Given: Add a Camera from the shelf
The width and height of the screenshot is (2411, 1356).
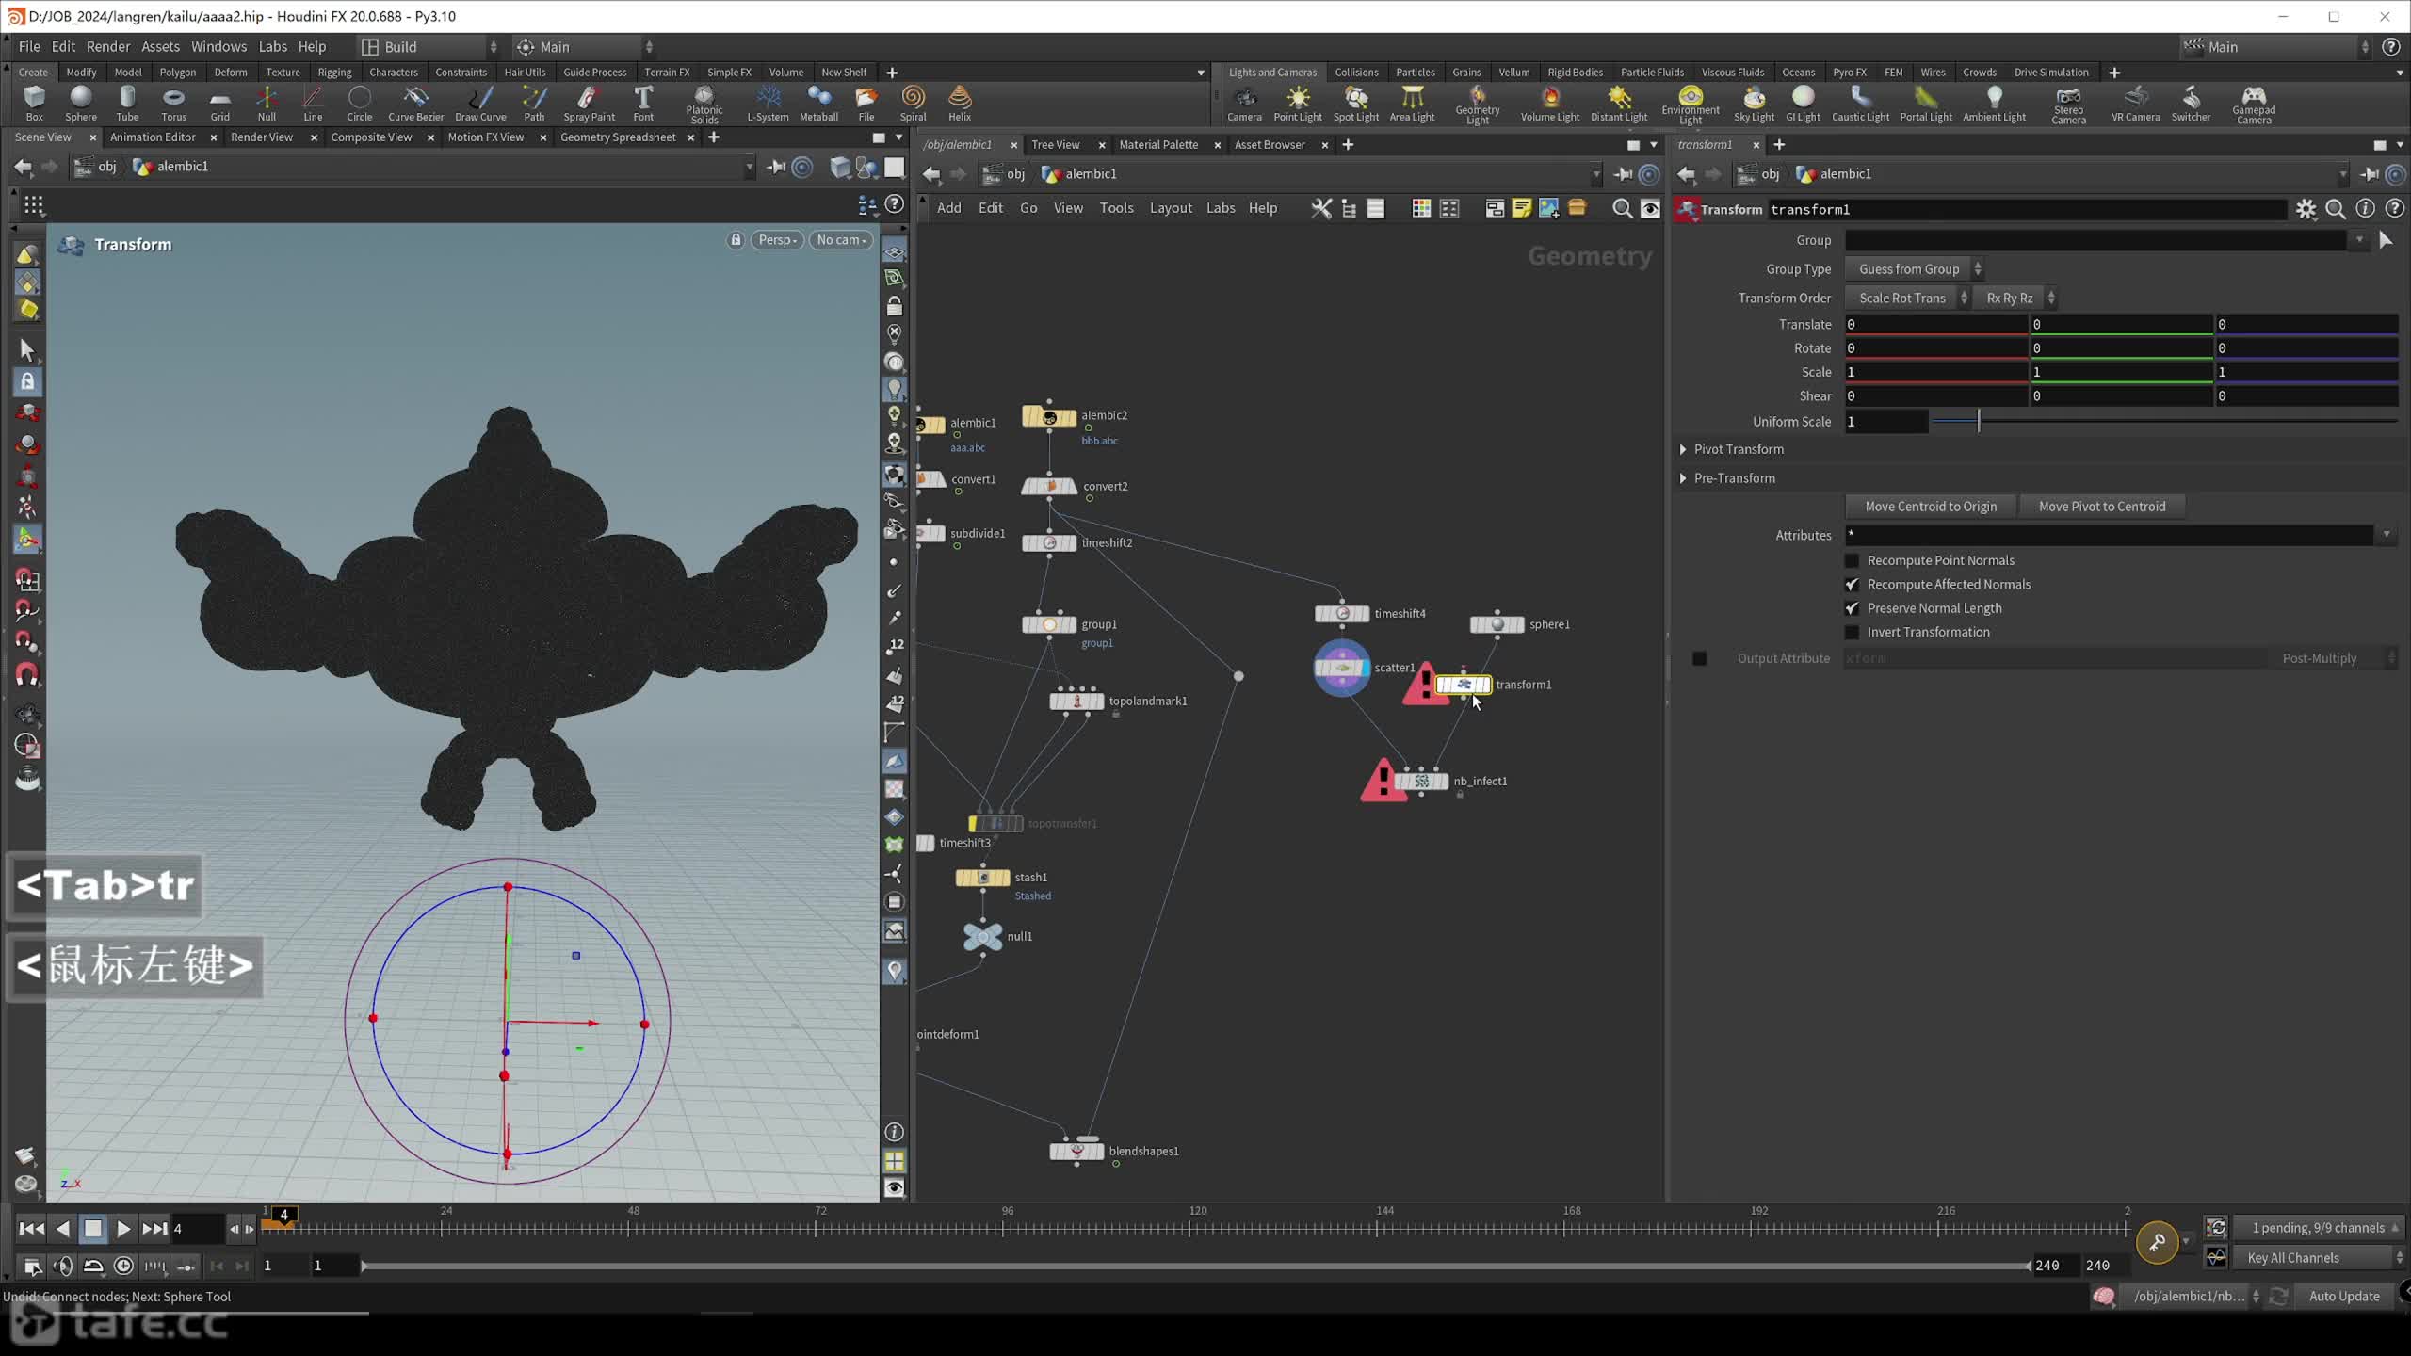Looking at the screenshot, I should pos(1244,104).
